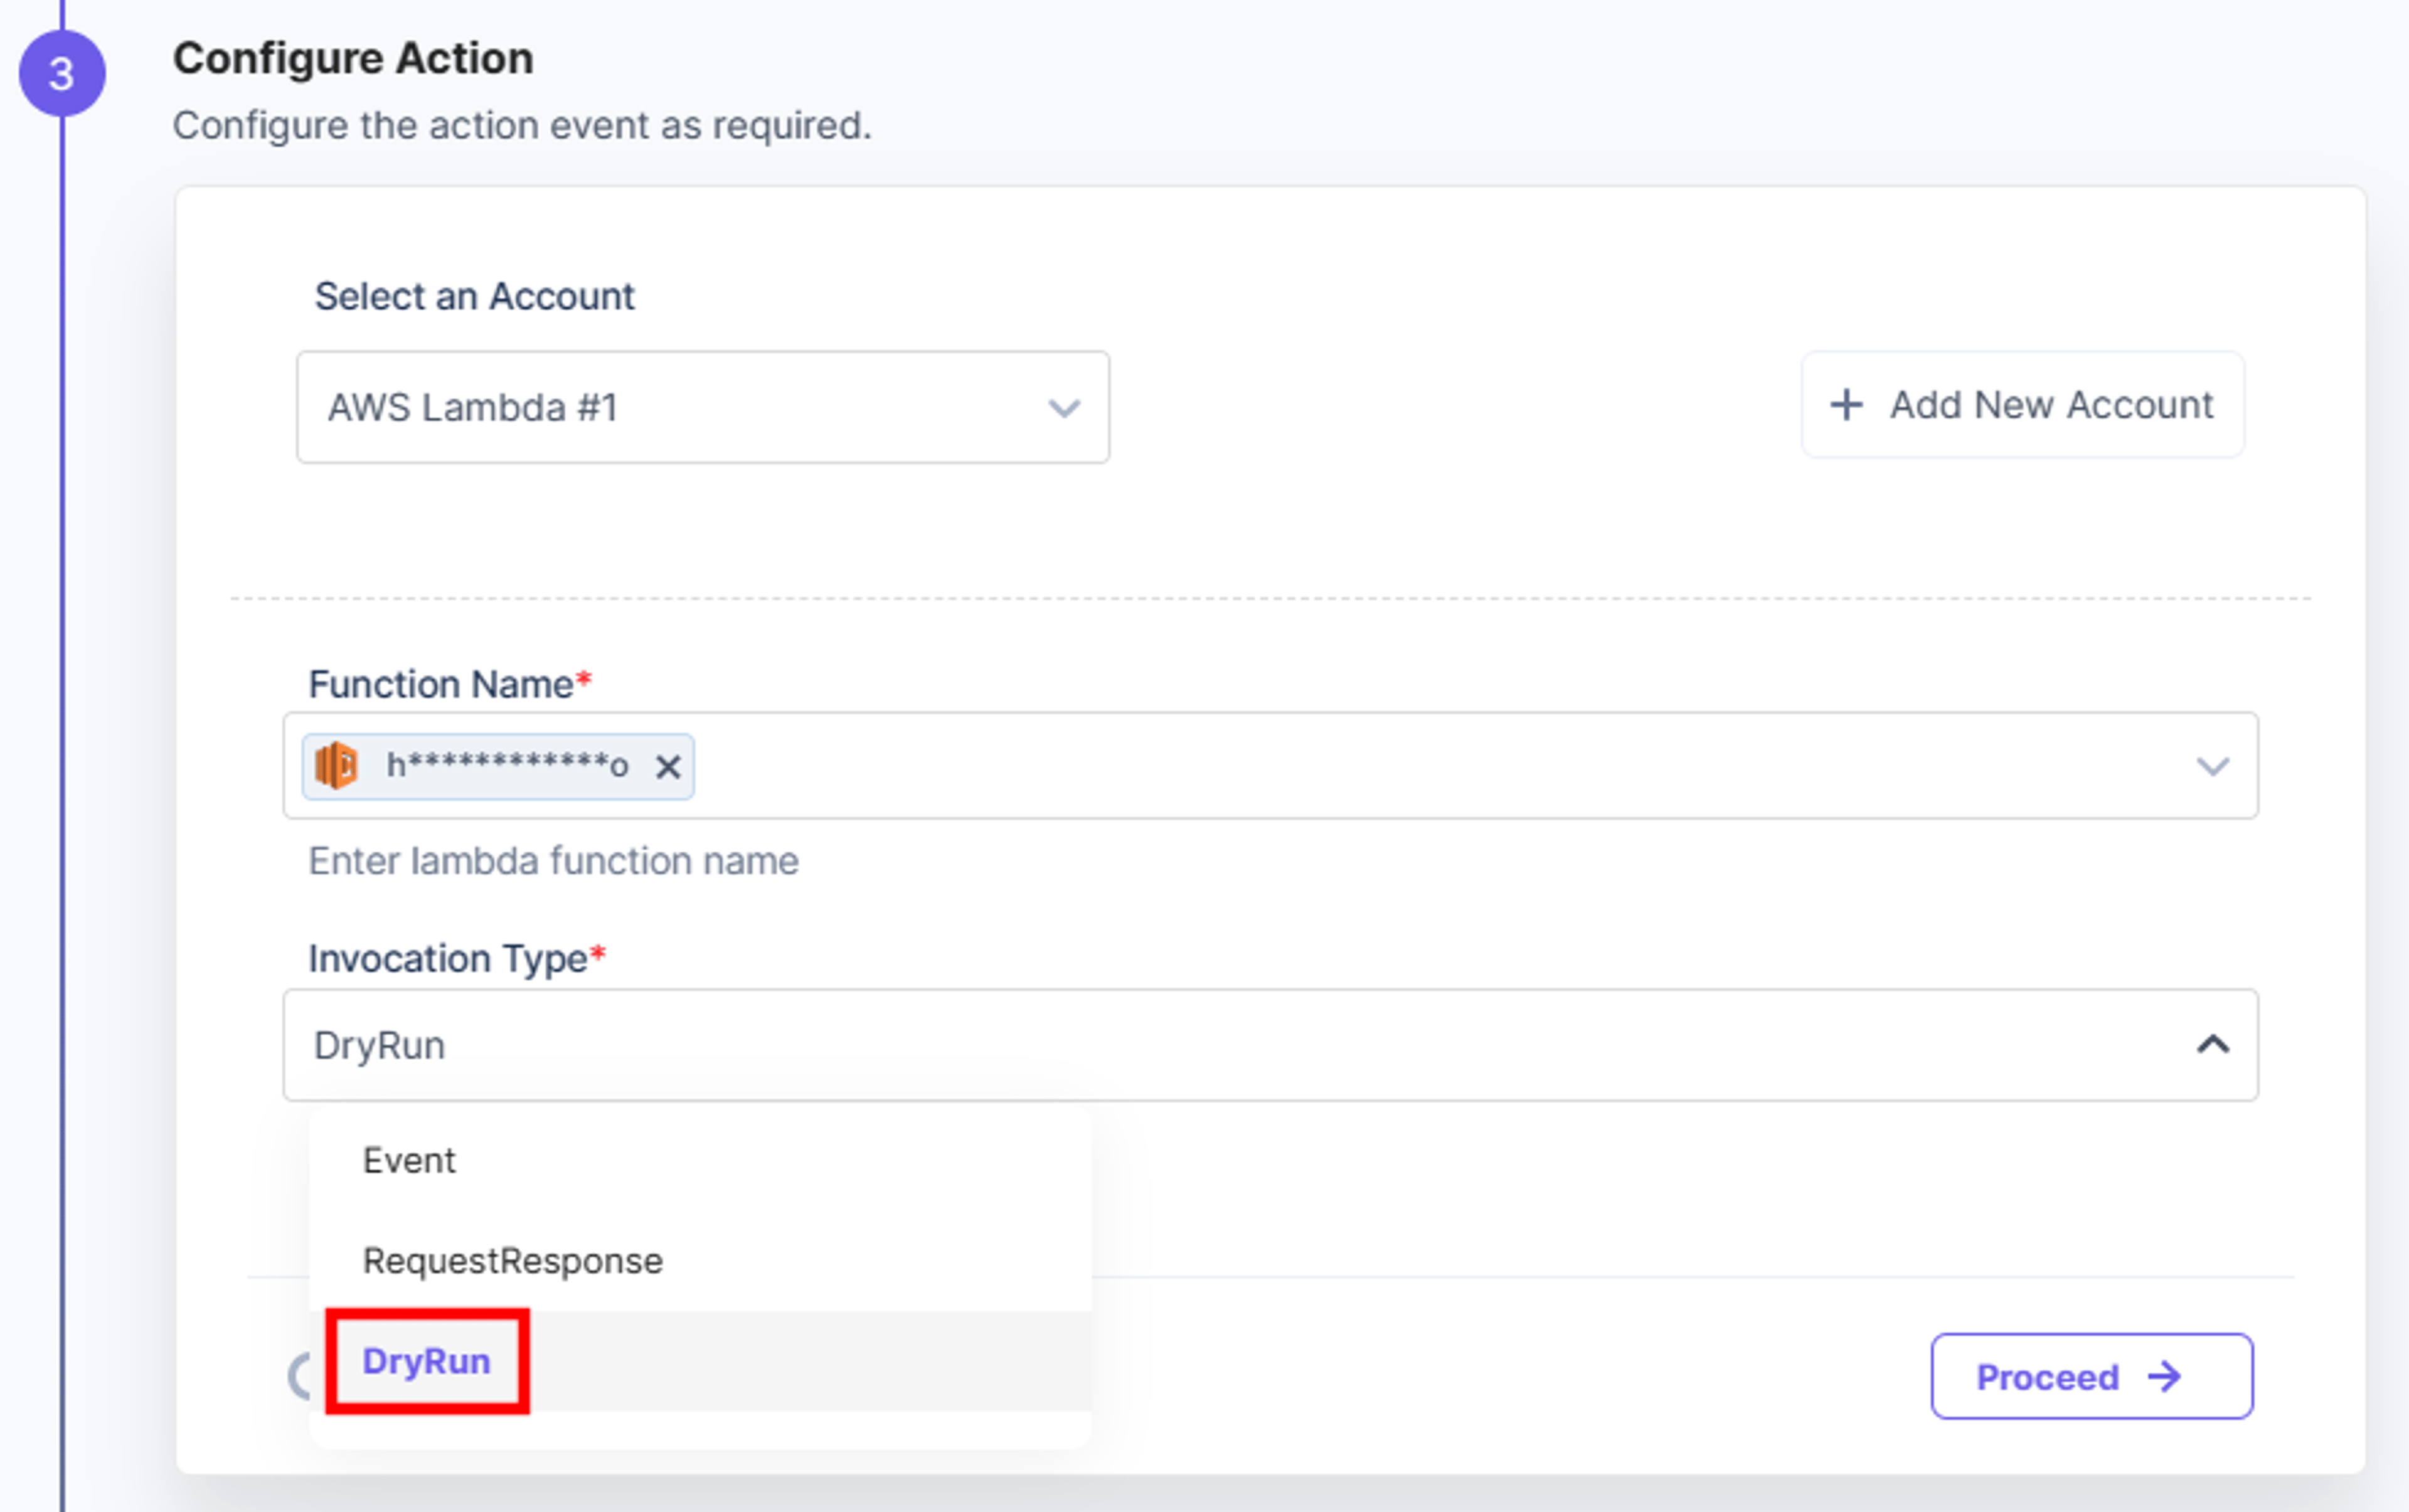Click the plus icon beside Add New Account
2409x1512 pixels.
click(x=1846, y=405)
